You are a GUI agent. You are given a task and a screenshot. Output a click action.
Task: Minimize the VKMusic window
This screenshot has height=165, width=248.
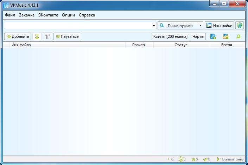point(215,4)
